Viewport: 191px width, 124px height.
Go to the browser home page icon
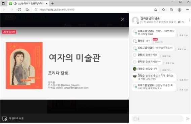[x=27, y=10]
